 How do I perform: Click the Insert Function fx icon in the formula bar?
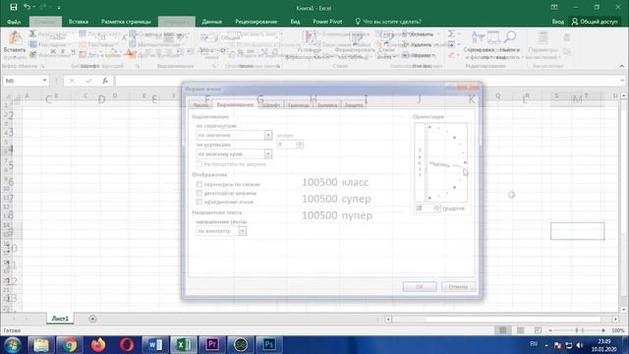pos(105,81)
